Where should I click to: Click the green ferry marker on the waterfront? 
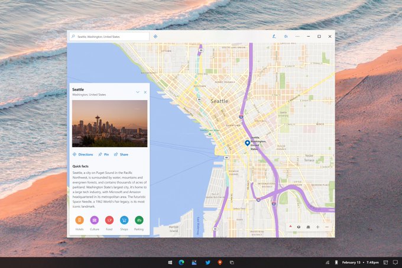210,134
